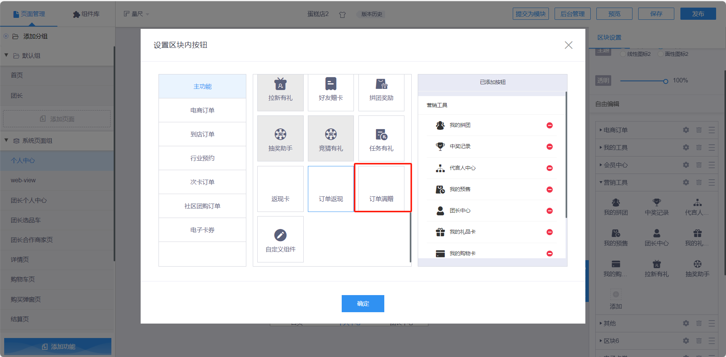
Task: Remove 我的预售 from added buttons
Action: 550,190
